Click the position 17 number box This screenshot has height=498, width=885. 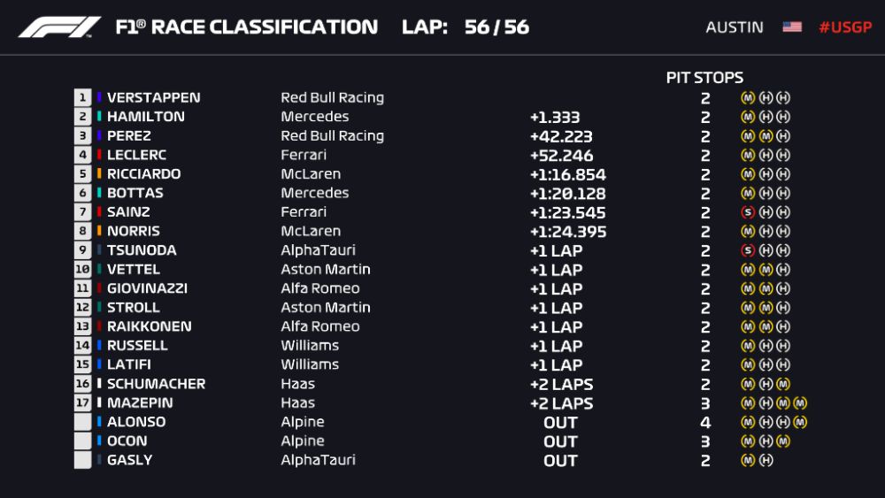pyautogui.click(x=83, y=402)
